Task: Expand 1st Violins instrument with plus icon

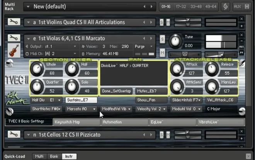Action: (x=241, y=26)
